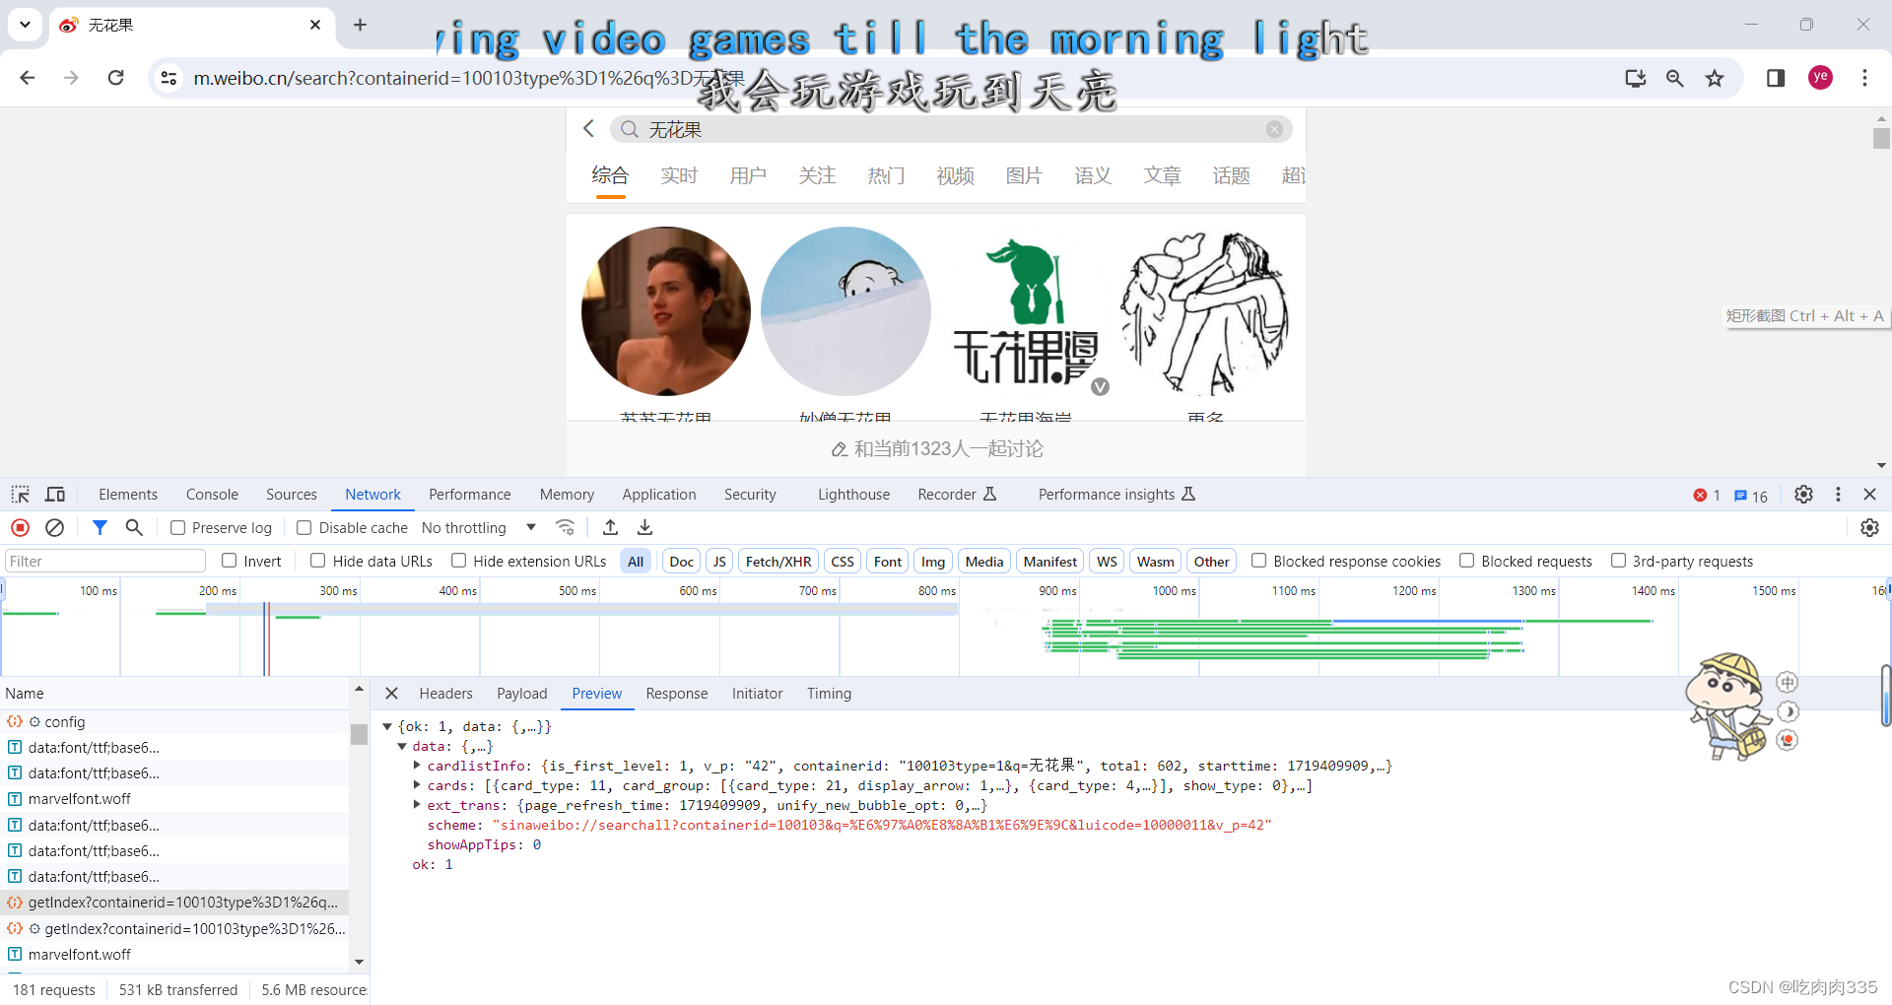Close the request details pane
The width and height of the screenshot is (1892, 1005).
tap(391, 694)
